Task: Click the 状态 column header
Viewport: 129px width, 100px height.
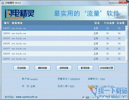Action: (x=97, y=23)
